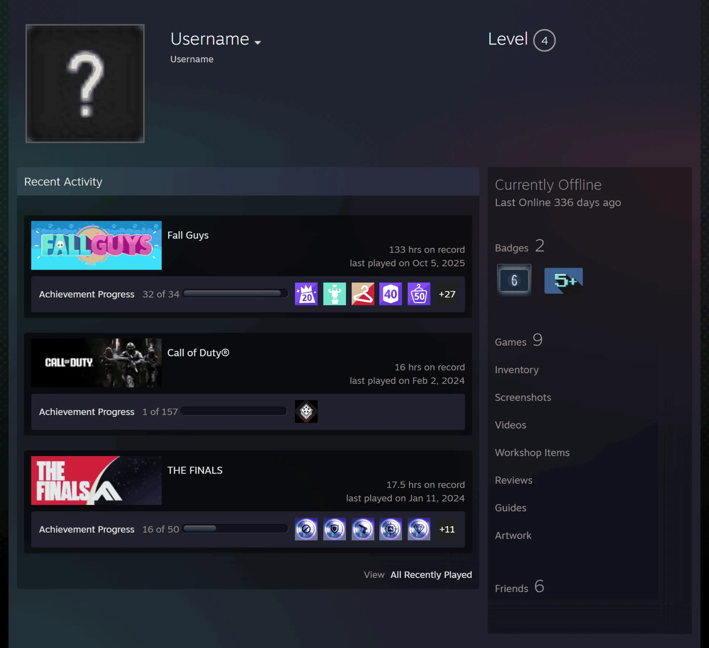Show the +11 more THE FINALS achievements
This screenshot has height=648, width=709.
tap(447, 529)
